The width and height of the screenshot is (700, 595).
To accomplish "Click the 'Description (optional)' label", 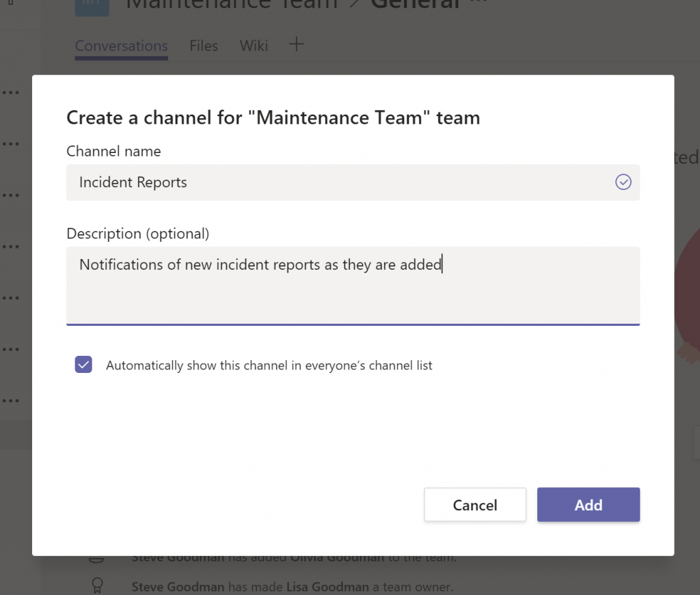I will click(x=138, y=234).
